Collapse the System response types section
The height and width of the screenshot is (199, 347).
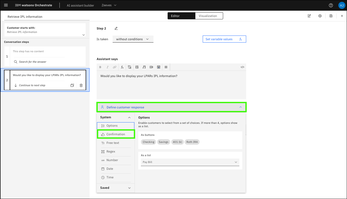129,118
